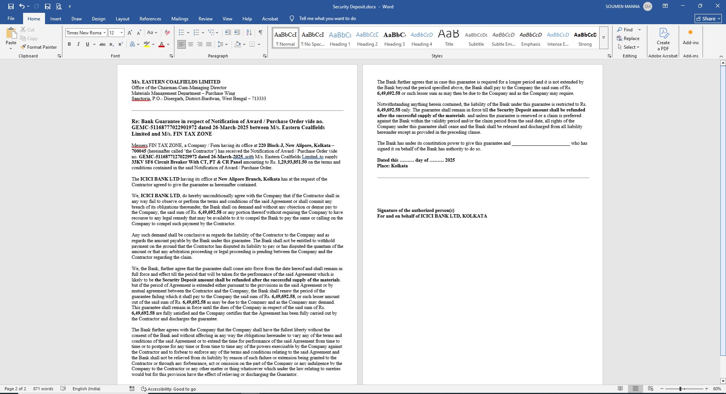Apply the red font color

tap(161, 44)
